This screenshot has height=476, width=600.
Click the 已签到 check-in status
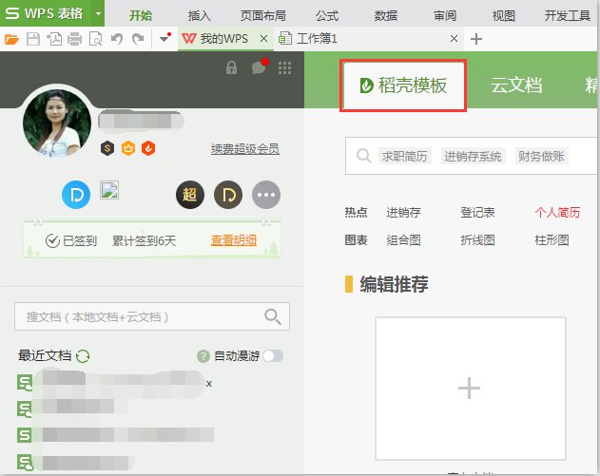click(x=71, y=241)
